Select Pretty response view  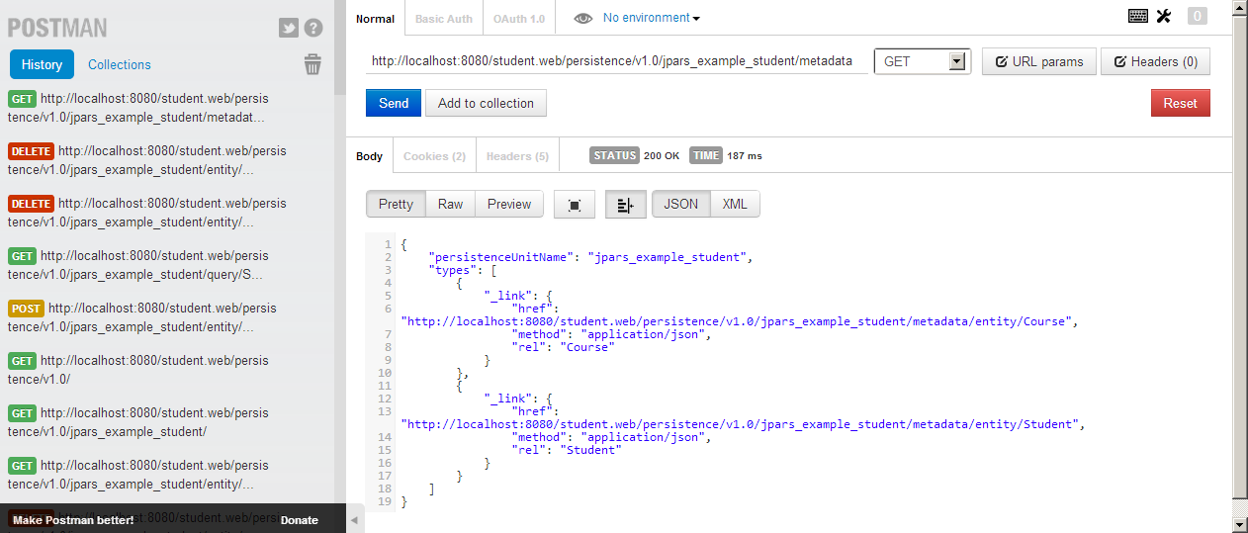(396, 204)
